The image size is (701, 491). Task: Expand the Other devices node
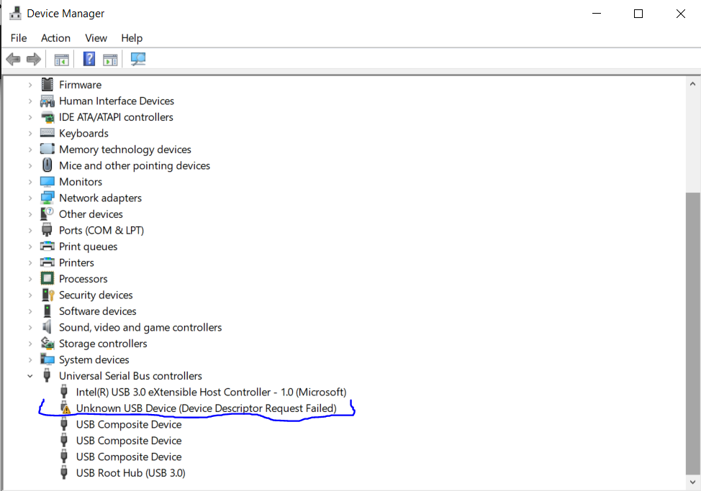(30, 214)
